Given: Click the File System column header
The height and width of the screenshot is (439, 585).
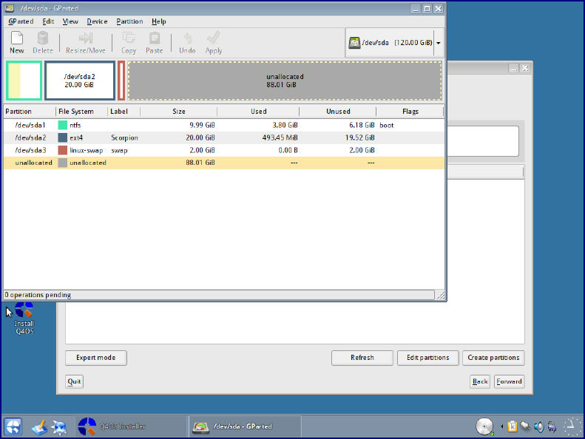Looking at the screenshot, I should [x=81, y=112].
